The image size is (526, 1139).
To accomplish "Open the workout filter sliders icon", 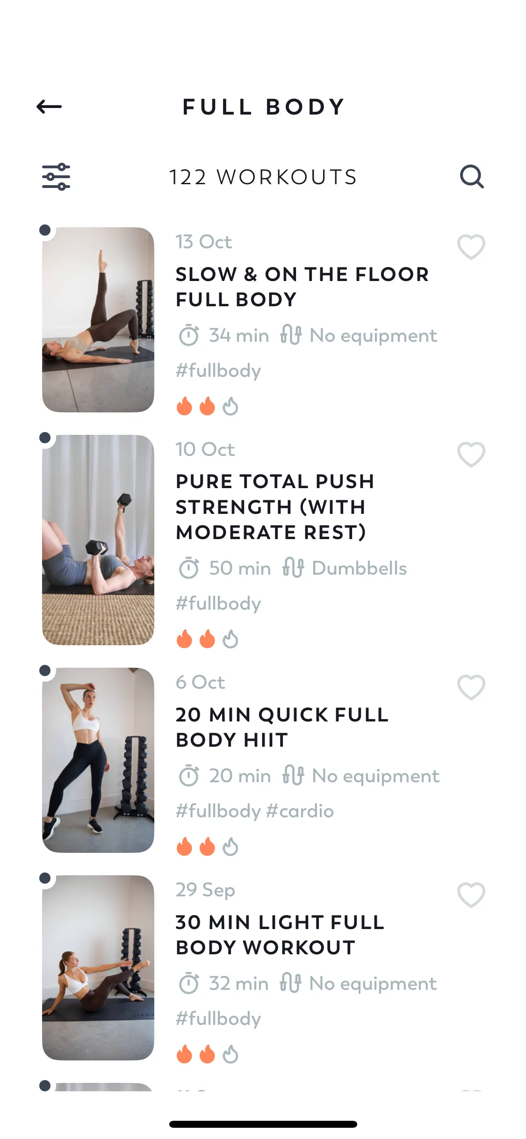I will click(x=56, y=177).
